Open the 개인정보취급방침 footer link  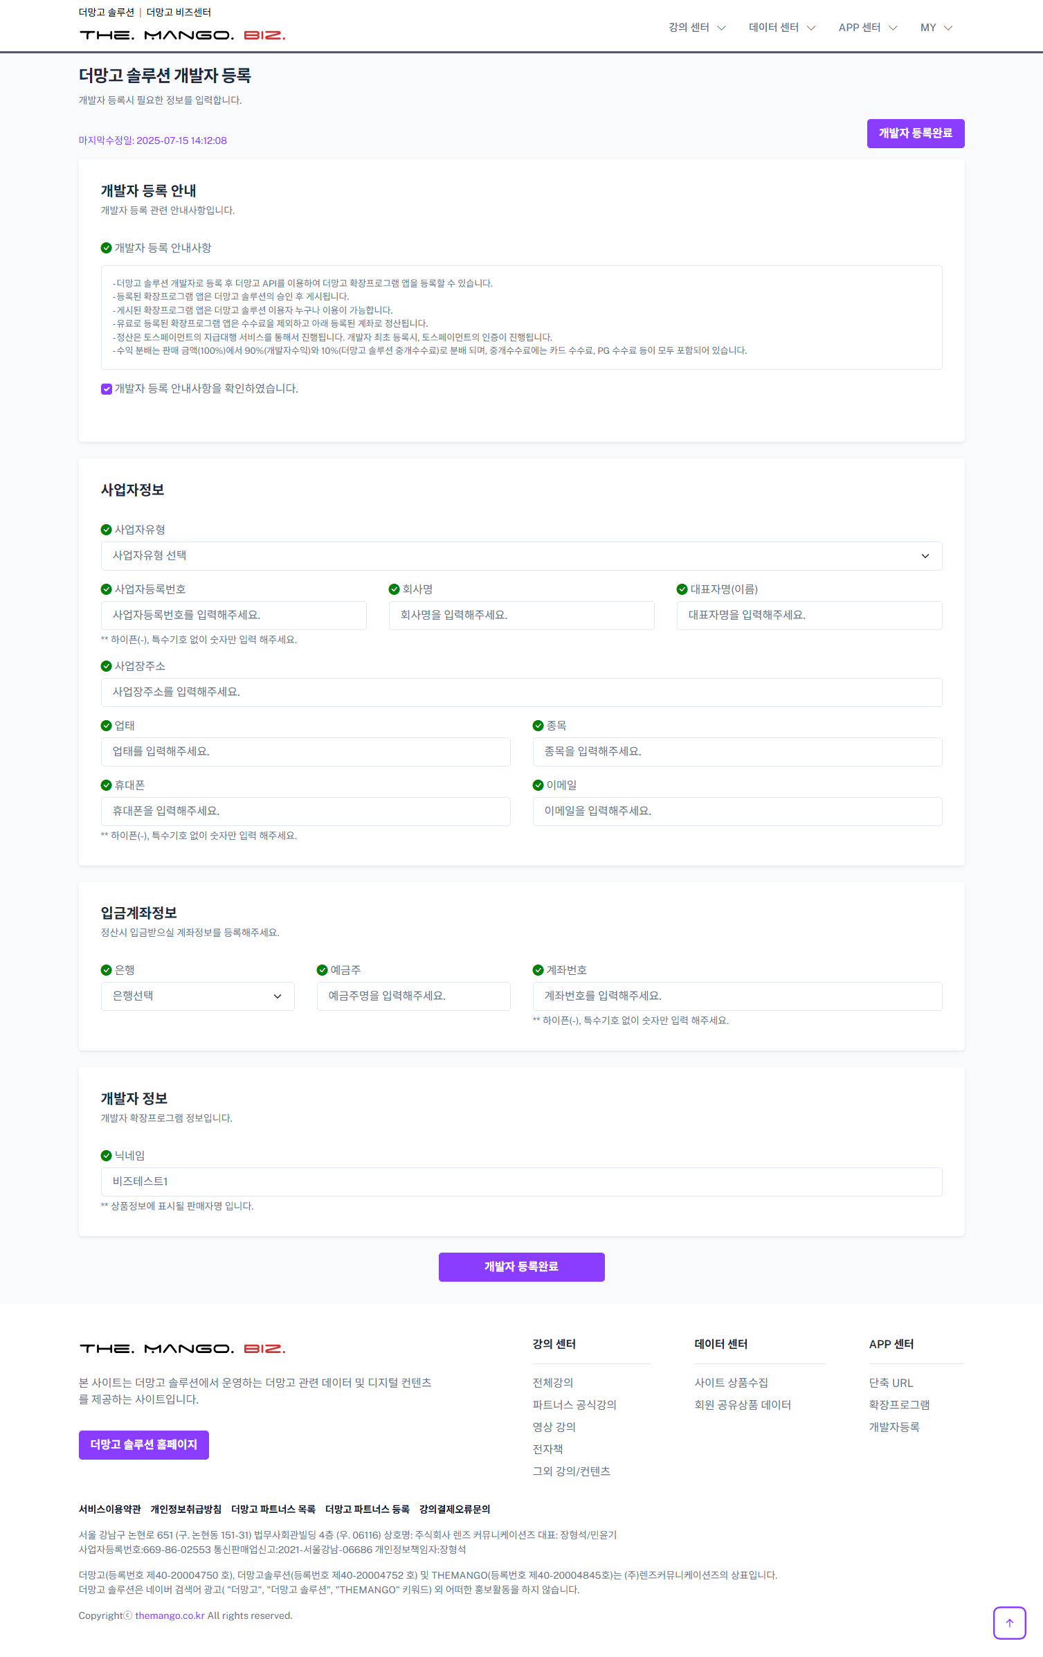coord(186,1510)
